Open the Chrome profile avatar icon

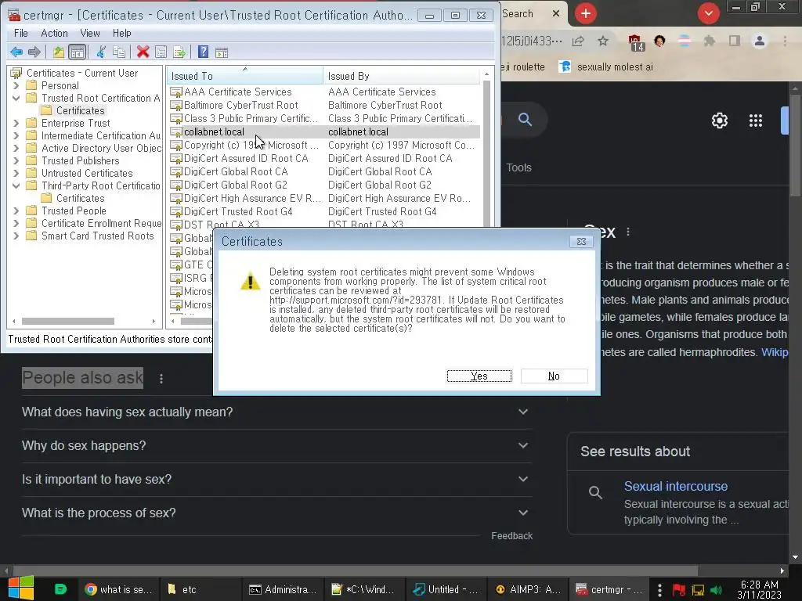click(x=760, y=41)
